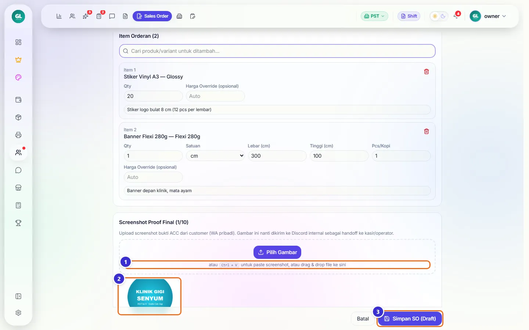Screen dimensions: 529x330
Task: Focus the Cari produk/variant search field
Action: pyautogui.click(x=277, y=51)
